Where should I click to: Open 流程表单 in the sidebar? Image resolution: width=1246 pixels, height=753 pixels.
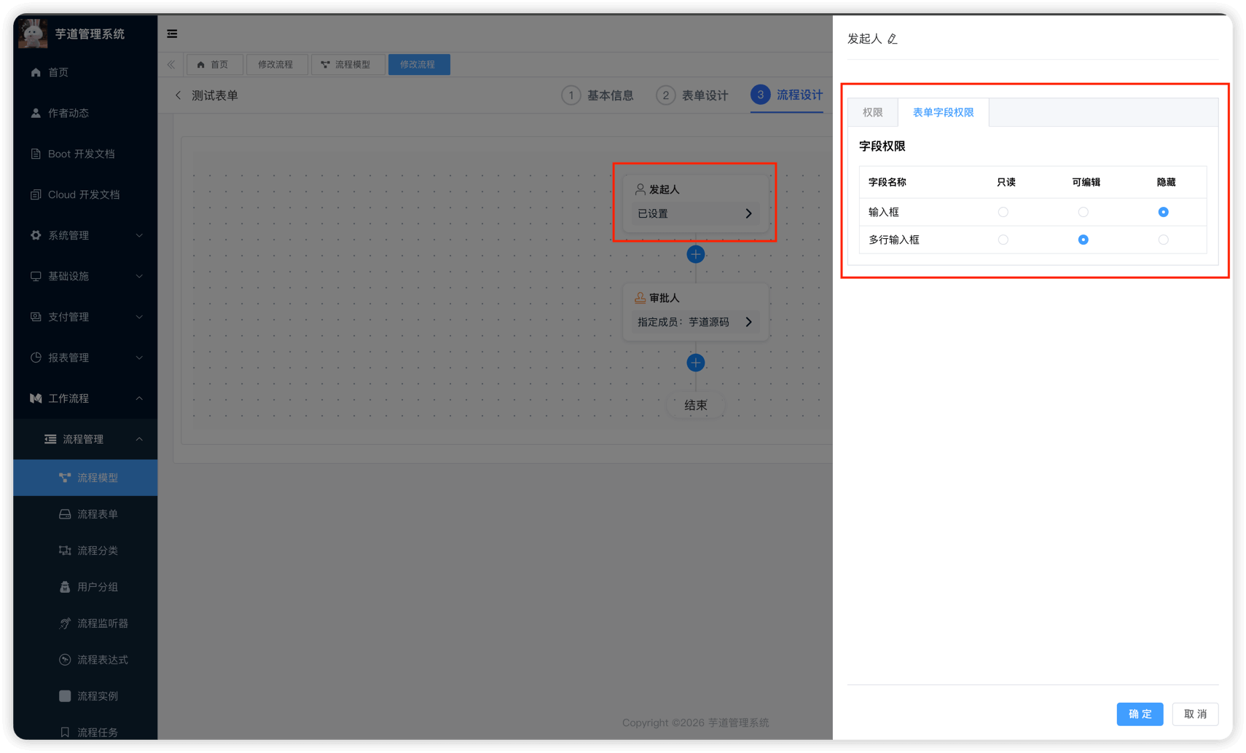[x=97, y=514]
